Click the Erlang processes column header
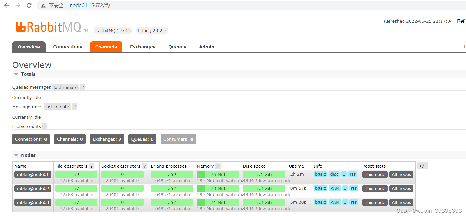The width and height of the screenshot is (466, 216). point(169,166)
